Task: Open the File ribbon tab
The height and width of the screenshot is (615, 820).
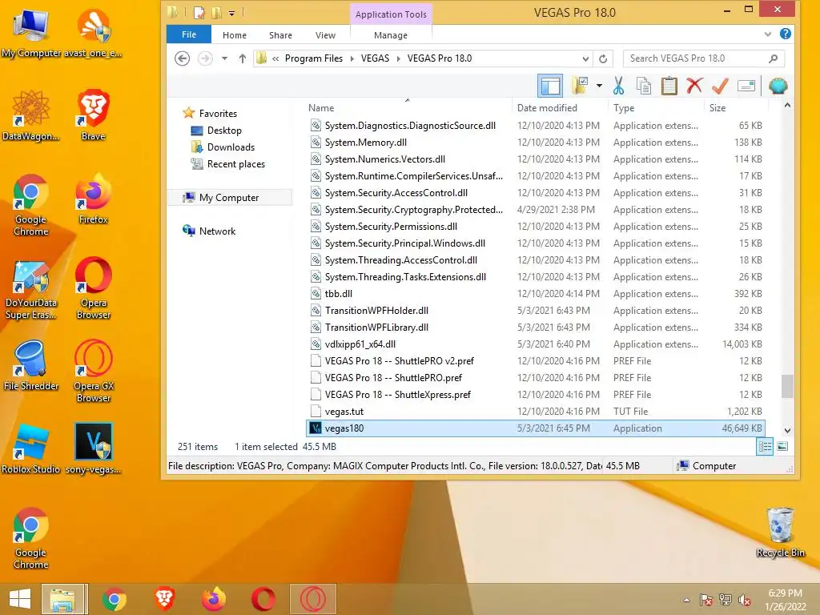Action: tap(189, 34)
